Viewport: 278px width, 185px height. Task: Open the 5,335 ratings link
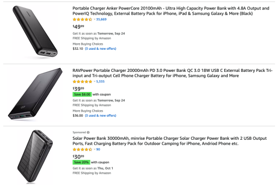101,81
